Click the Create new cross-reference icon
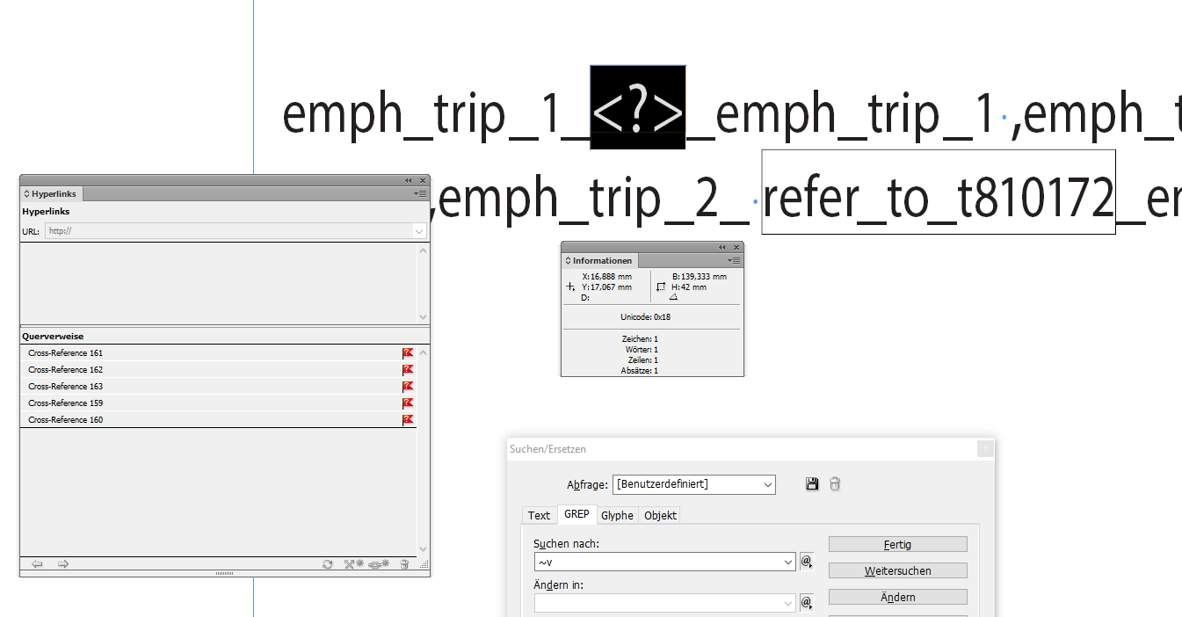The height and width of the screenshot is (617, 1182). pos(352,564)
